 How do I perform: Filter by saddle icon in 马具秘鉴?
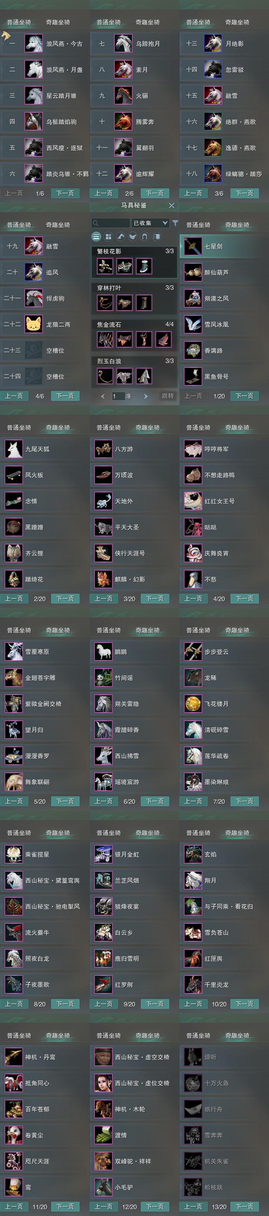coord(133,236)
